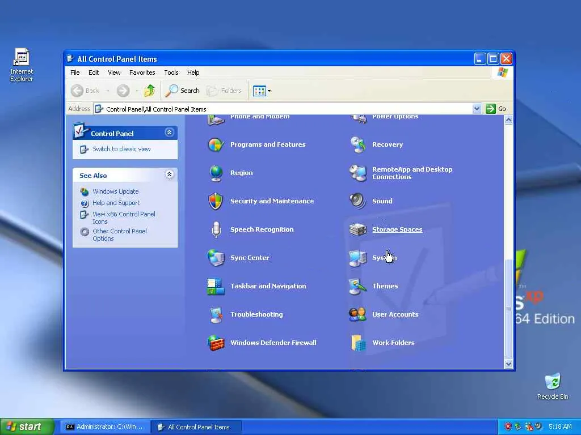Click the Taskbar and Navigation icon
This screenshot has height=435, width=581.
click(216, 286)
